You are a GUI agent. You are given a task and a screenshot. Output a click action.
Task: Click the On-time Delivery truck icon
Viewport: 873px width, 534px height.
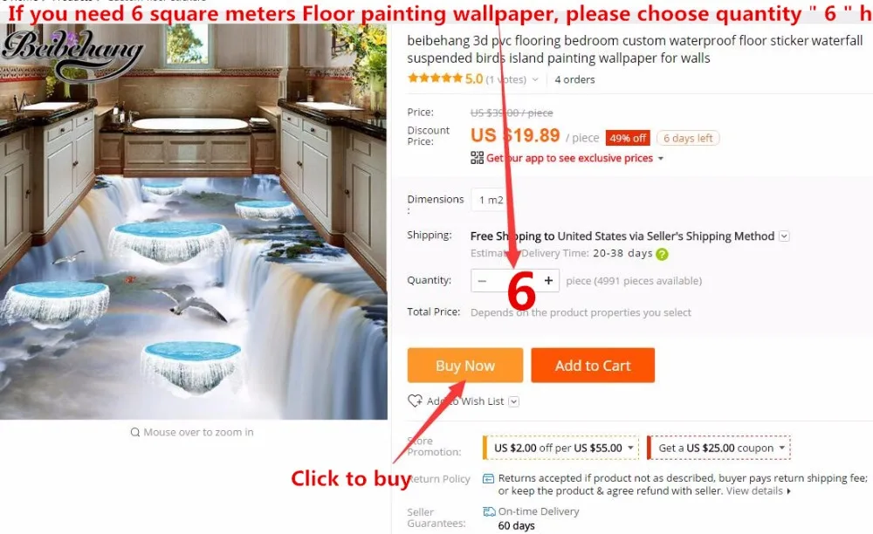pos(489,511)
